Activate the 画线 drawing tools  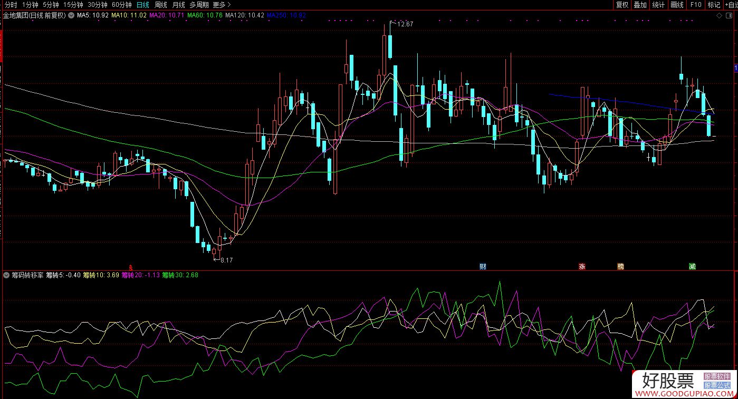(x=677, y=5)
